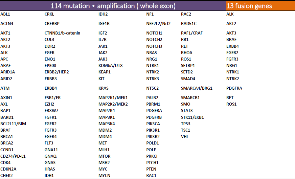295x179 pixels.
Task: Select VHL at the column end
Action: [x=185, y=137]
